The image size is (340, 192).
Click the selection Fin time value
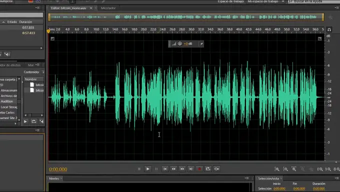click(299, 188)
